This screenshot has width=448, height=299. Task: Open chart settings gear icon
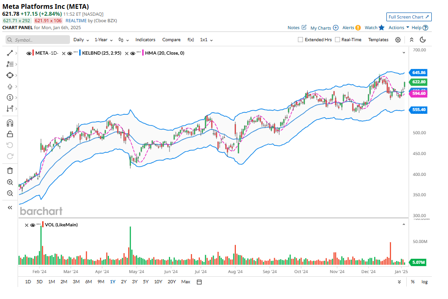point(398,40)
